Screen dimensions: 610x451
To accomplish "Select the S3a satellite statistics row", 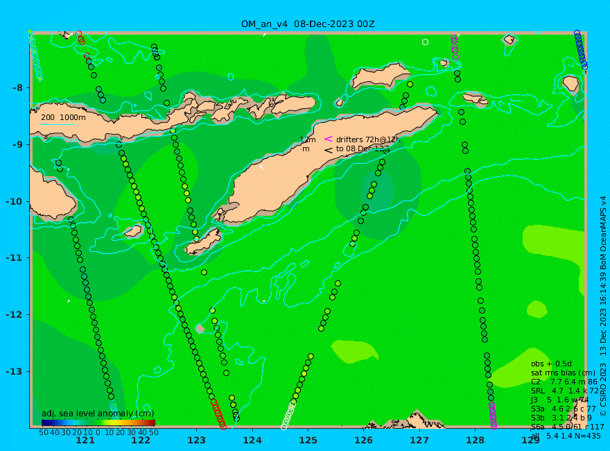I will pyautogui.click(x=564, y=409).
